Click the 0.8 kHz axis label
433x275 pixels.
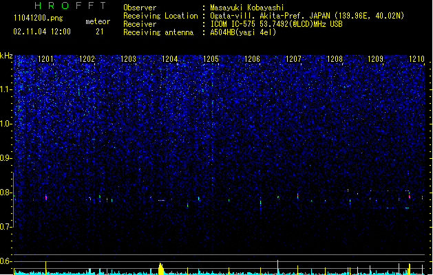(6, 192)
